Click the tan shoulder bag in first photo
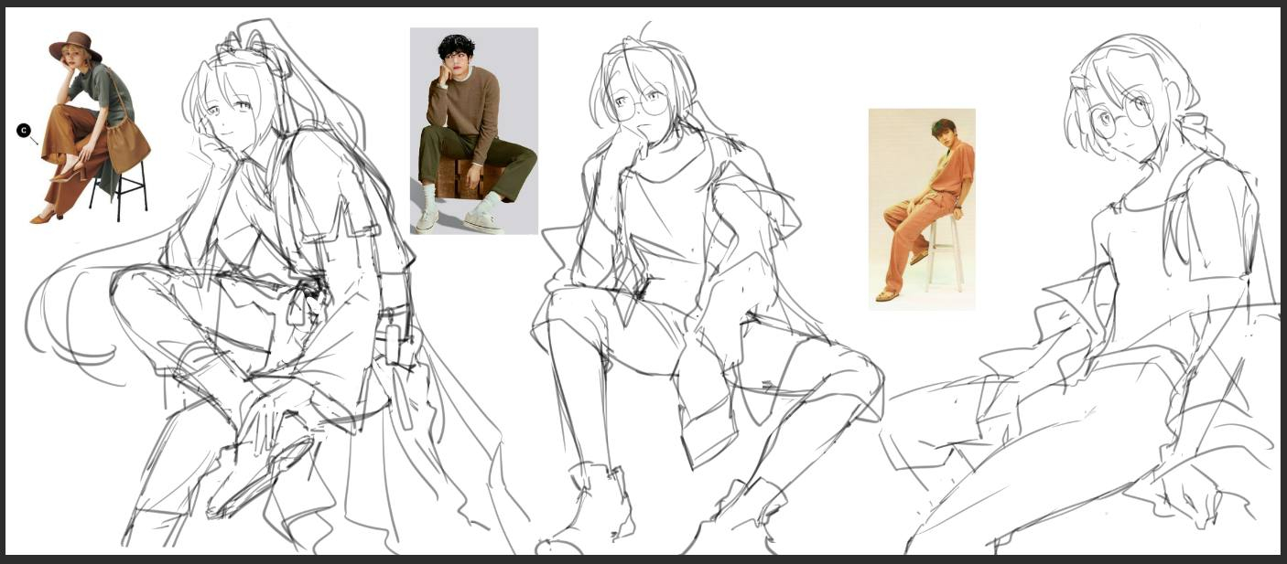Viewport: 1287px width, 564px height. [x=127, y=142]
